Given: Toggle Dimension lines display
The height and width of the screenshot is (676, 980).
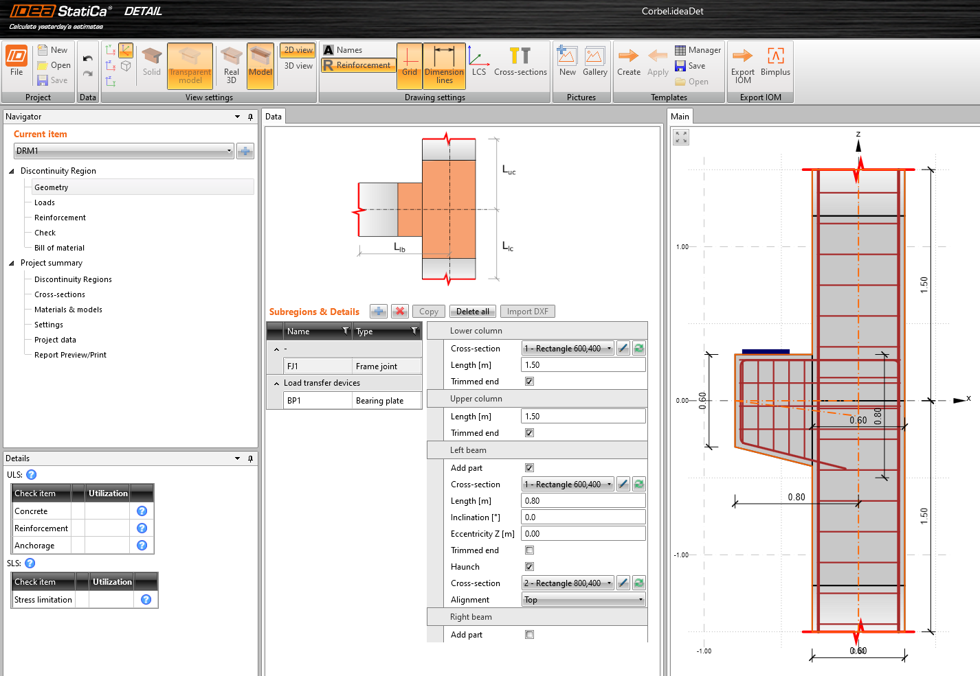Looking at the screenshot, I should [444, 65].
